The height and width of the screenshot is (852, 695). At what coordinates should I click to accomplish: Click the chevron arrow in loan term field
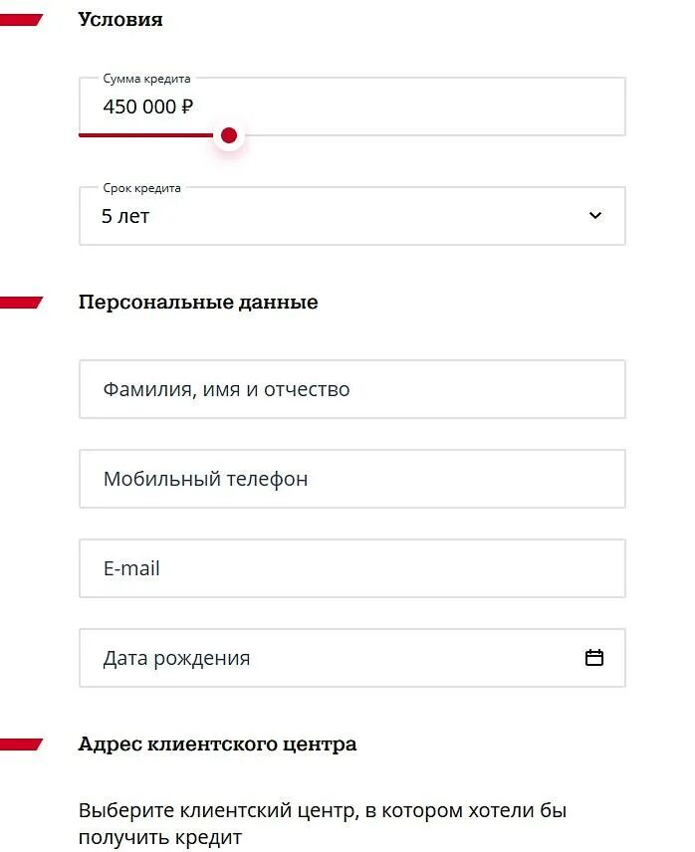[595, 215]
